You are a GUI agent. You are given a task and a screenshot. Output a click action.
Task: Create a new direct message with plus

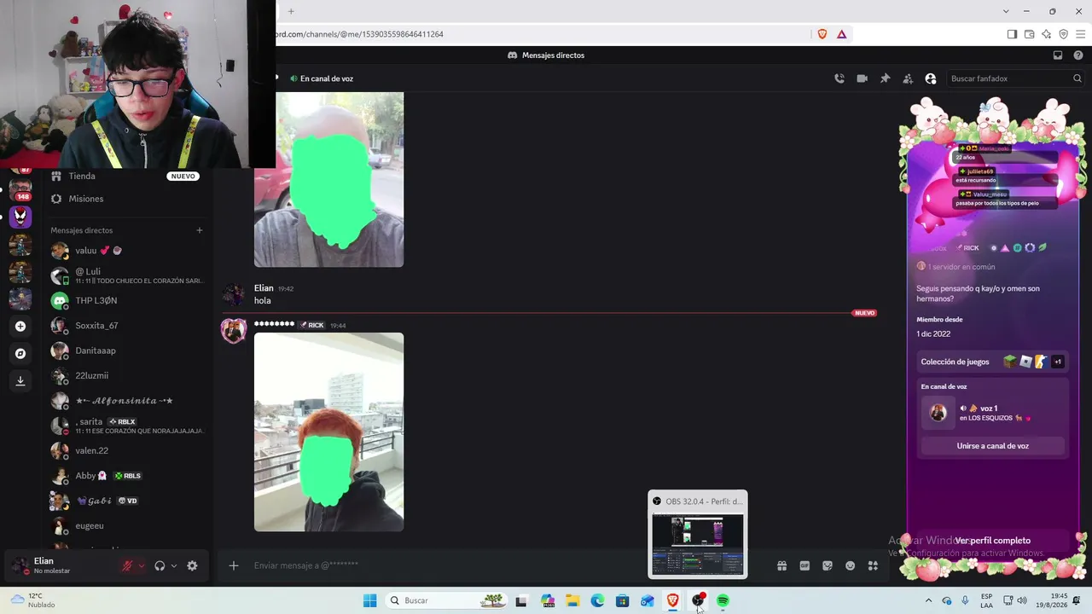pyautogui.click(x=200, y=230)
